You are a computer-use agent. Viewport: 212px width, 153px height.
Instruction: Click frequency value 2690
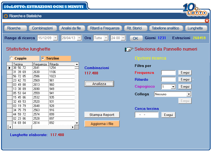36,89
